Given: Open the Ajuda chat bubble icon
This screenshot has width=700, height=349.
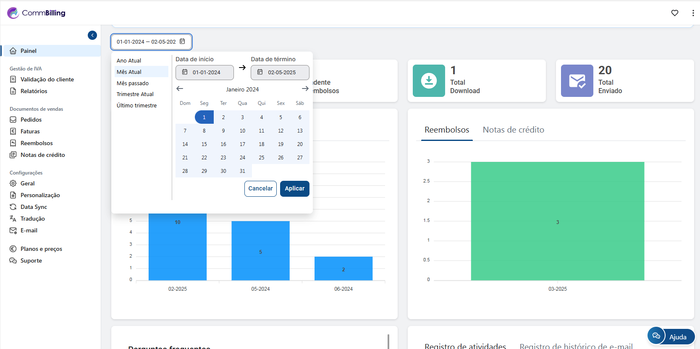Looking at the screenshot, I should pyautogui.click(x=656, y=336).
